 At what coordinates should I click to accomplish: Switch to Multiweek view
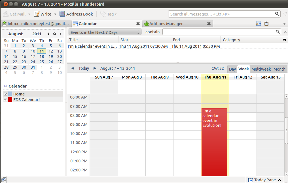pos(261,69)
